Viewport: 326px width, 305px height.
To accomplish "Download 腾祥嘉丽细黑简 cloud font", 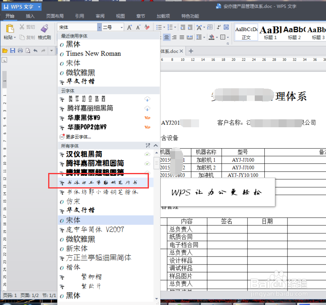I will [147, 109].
